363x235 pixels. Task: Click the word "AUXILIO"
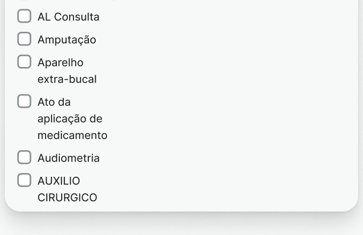point(58,181)
